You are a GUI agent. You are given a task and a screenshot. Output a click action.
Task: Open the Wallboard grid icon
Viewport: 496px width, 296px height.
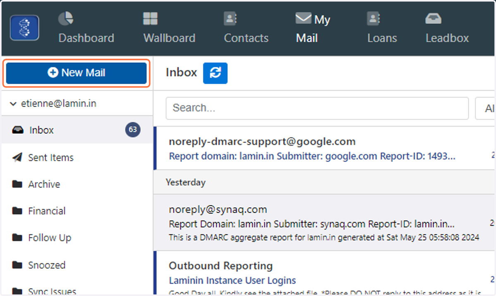pos(150,19)
